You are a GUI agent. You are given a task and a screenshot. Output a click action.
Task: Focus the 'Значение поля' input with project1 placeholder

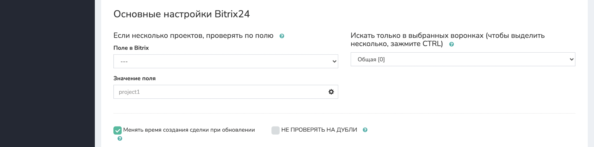[226, 92]
